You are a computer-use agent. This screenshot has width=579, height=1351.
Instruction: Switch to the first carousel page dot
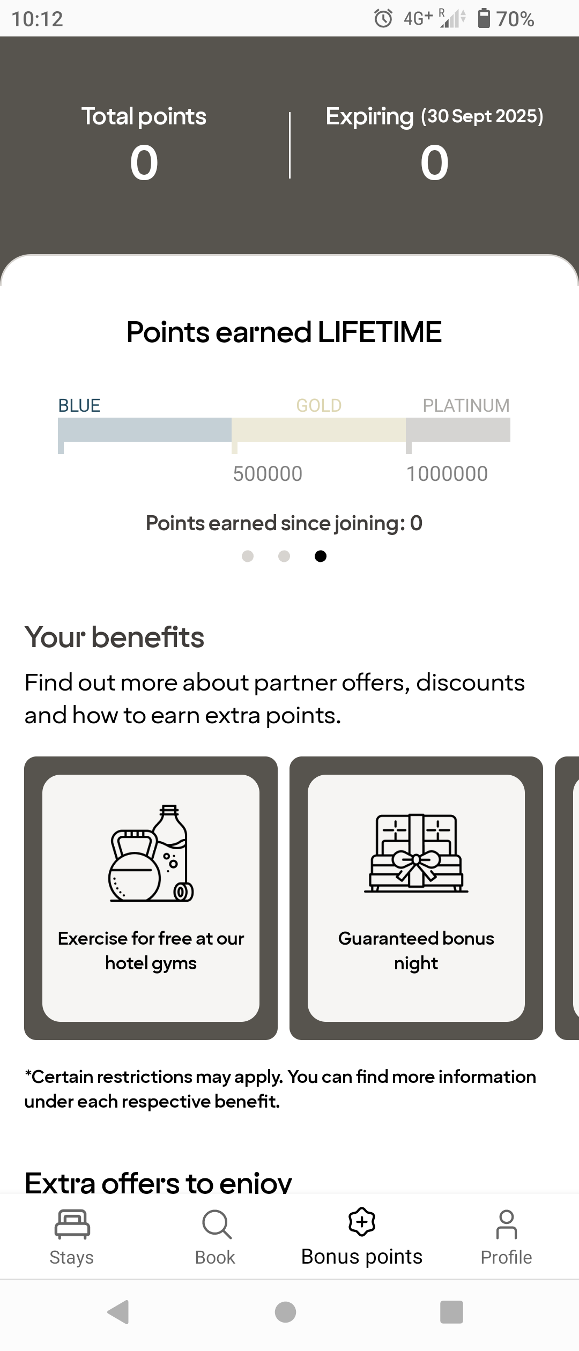tap(248, 556)
